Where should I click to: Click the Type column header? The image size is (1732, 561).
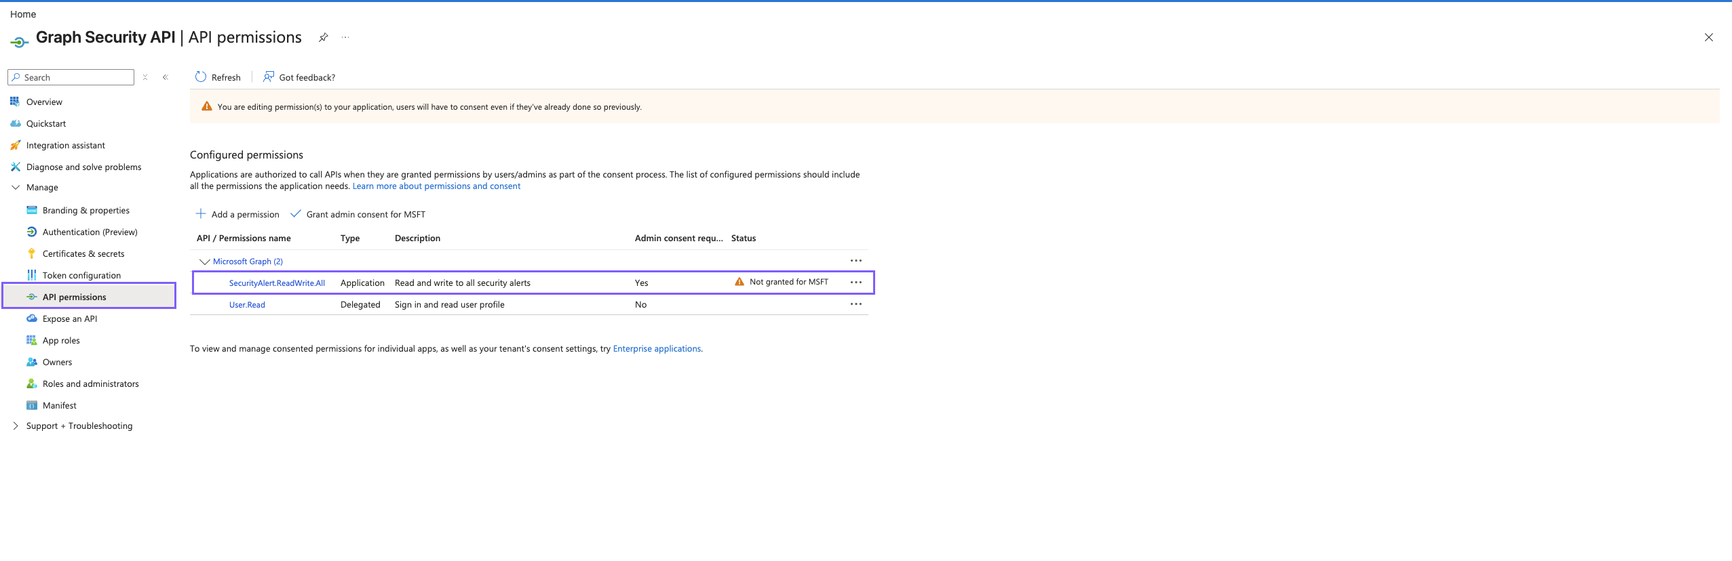point(350,238)
